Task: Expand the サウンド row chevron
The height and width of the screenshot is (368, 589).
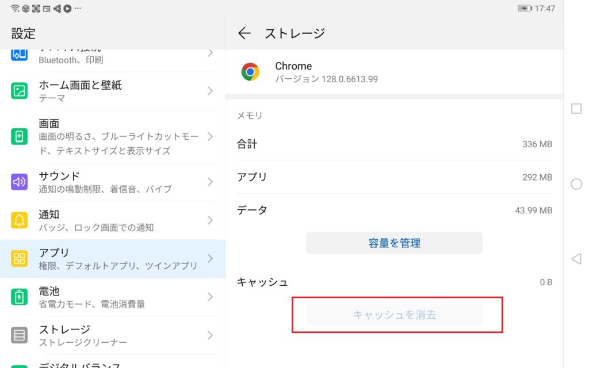Action: [210, 182]
